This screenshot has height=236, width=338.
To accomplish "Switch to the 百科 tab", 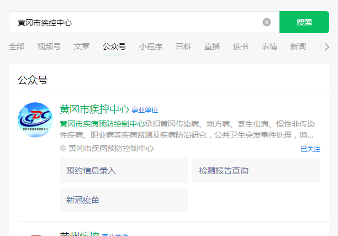I will (183, 46).
